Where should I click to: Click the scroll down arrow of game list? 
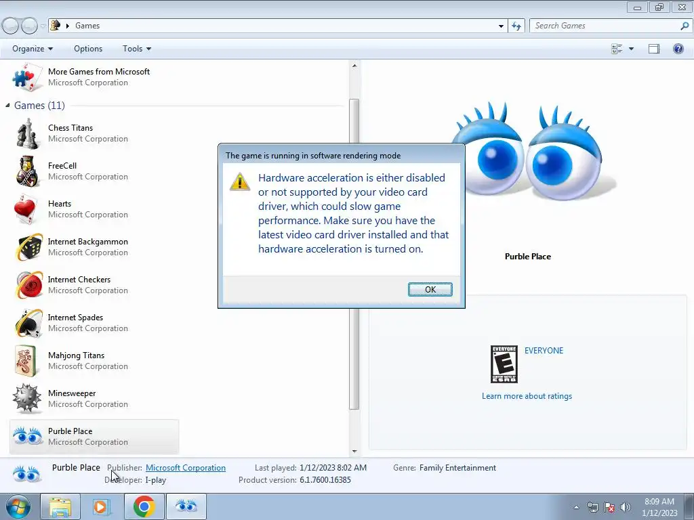[354, 452]
